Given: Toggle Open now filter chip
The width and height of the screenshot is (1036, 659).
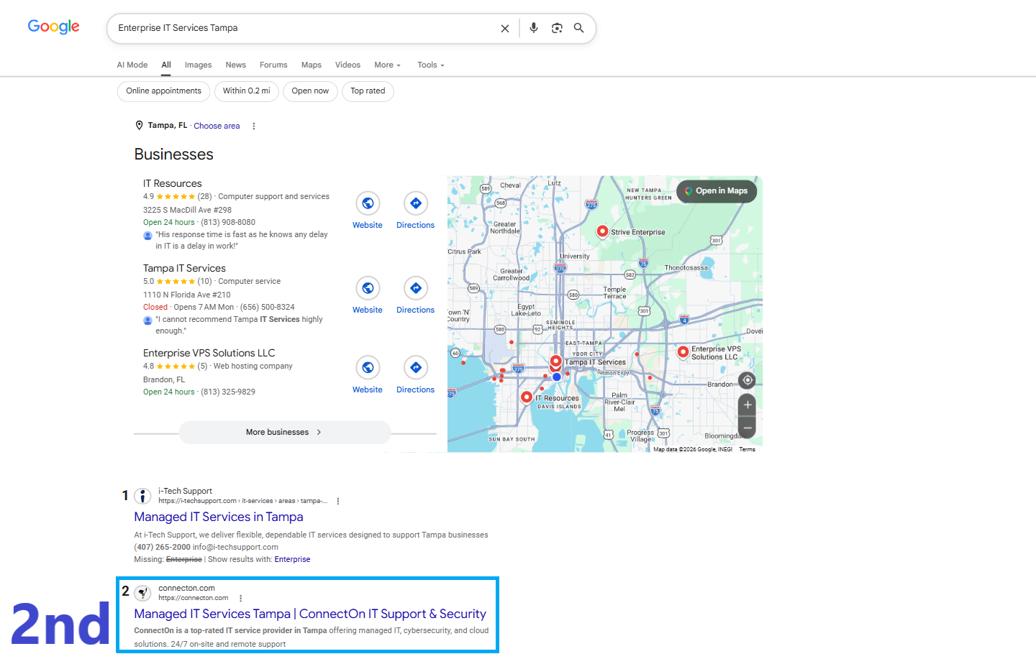Looking at the screenshot, I should tap(310, 91).
